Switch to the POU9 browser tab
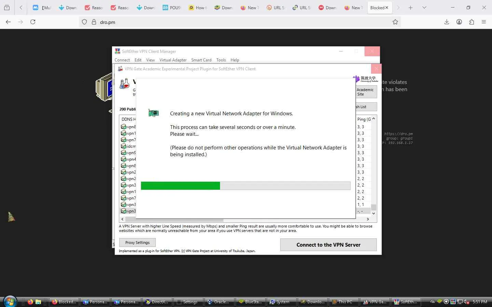Screen dimensions: 492x307 172,8
